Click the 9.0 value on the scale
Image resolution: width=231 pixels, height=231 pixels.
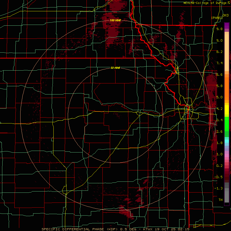tap(219, 40)
